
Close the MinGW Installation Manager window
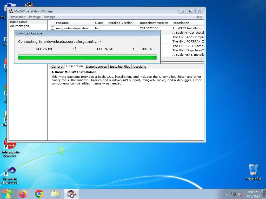199,11
